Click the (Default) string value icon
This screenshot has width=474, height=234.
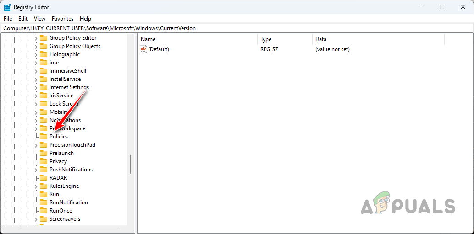tap(143, 49)
